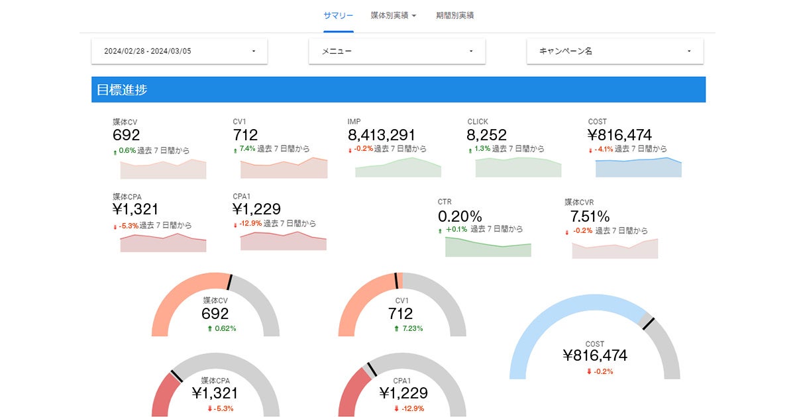Click the CPA1 value ¥1,229 scorecard
Viewport: 795px width, 417px height.
pos(257,209)
